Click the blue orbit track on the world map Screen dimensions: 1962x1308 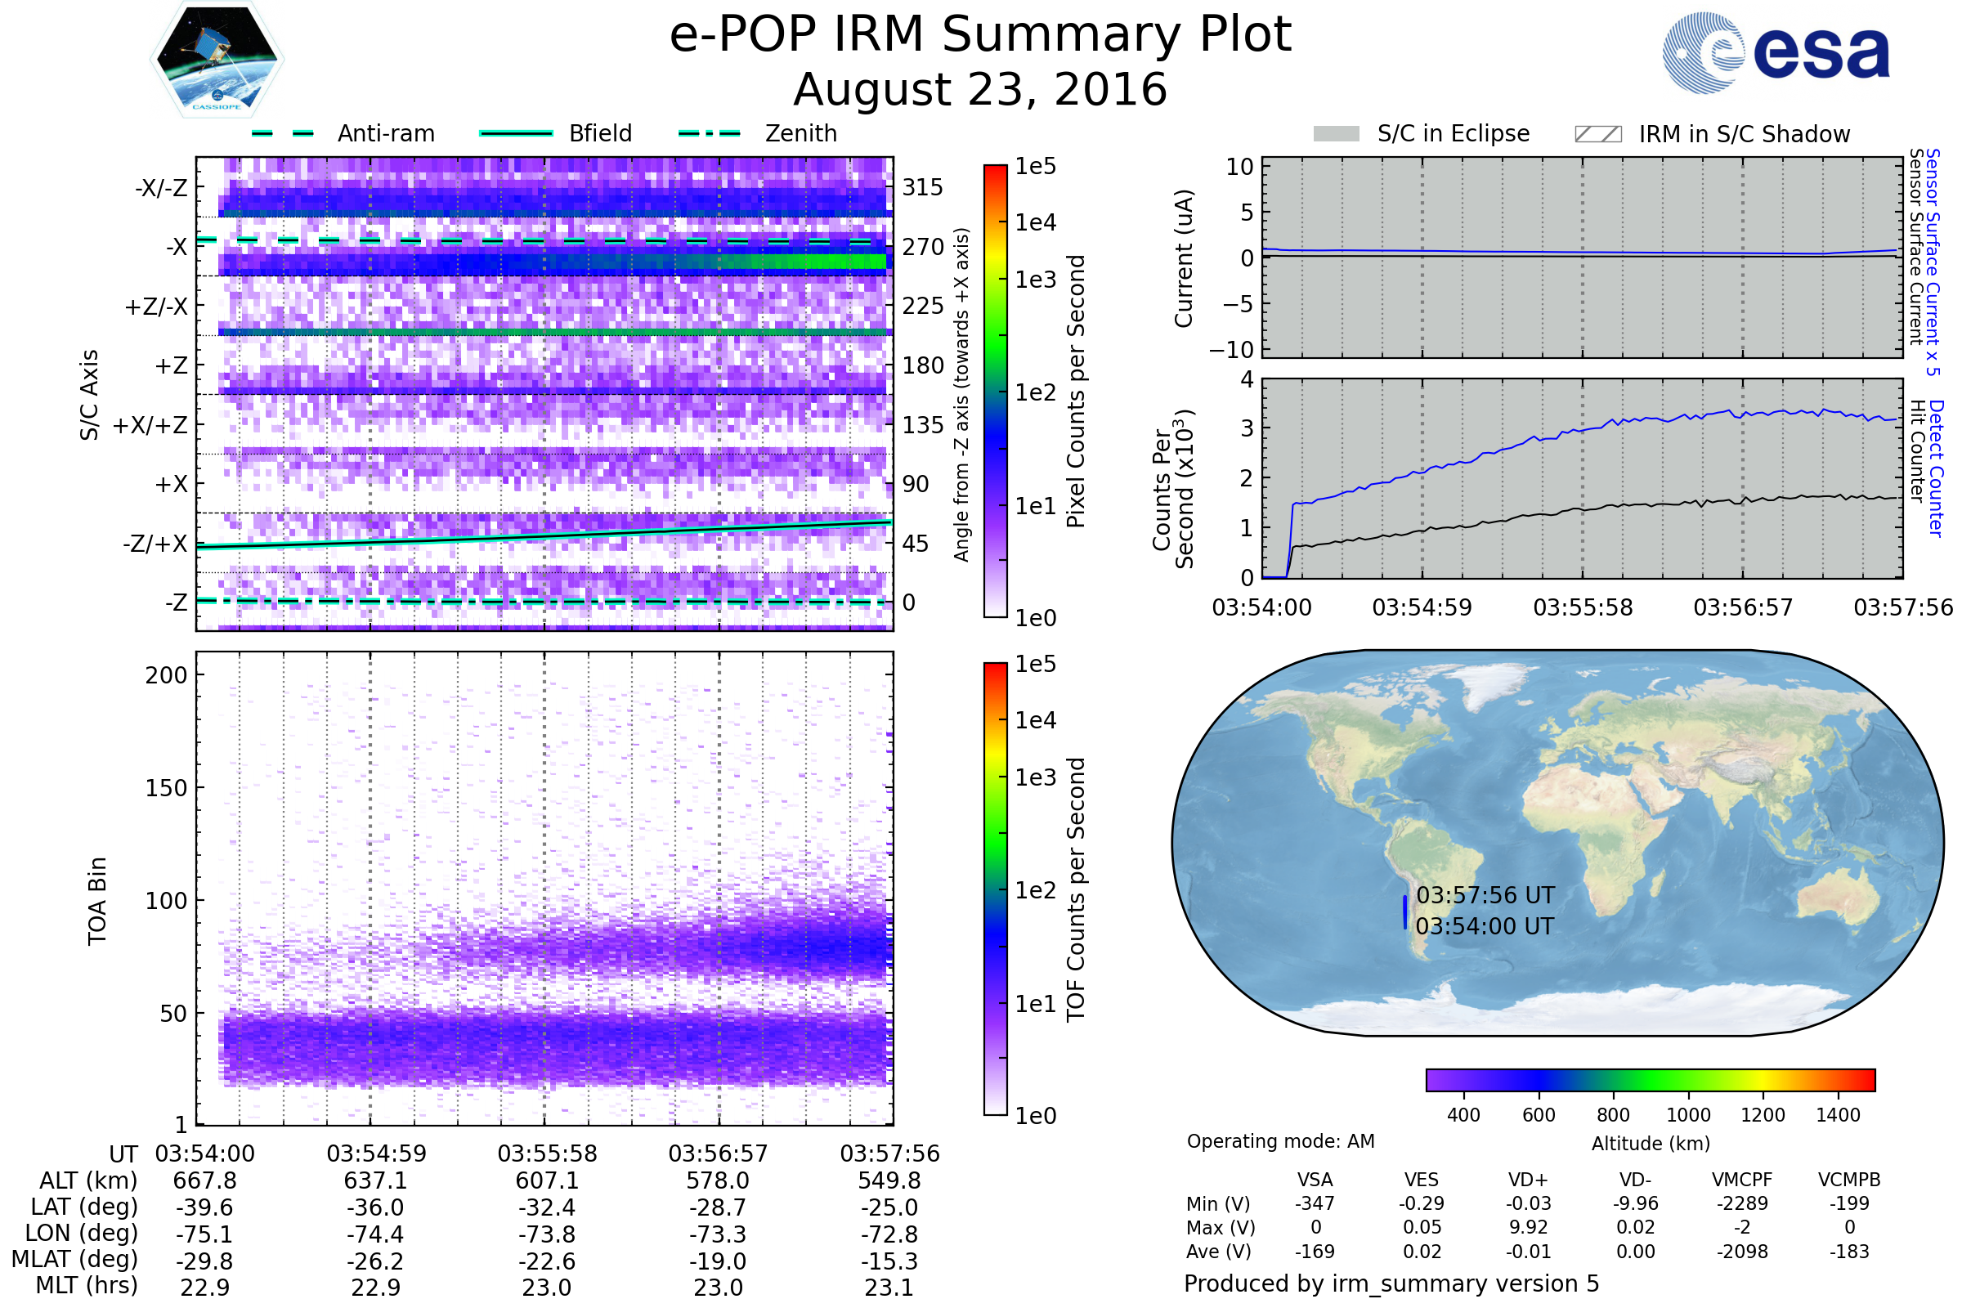point(1404,912)
